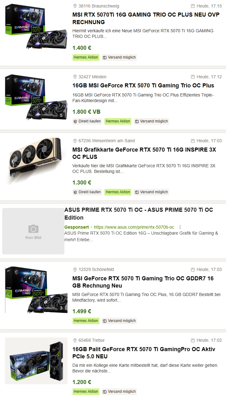The image size is (226, 400).
Task: Open the 16GB MSI GeForce RTX 5070 Ti Gaming Trio listing
Action: tap(143, 86)
